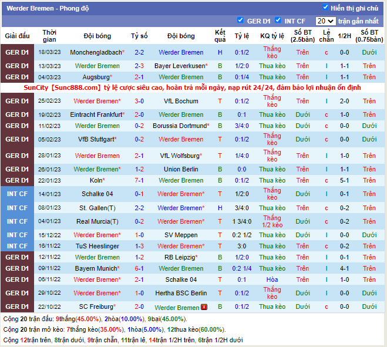The image size is (387, 347).
Task: Open the TuS Heeslinger team link
Action: point(97,246)
